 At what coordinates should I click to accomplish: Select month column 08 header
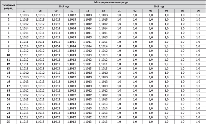[x=40, y=11]
